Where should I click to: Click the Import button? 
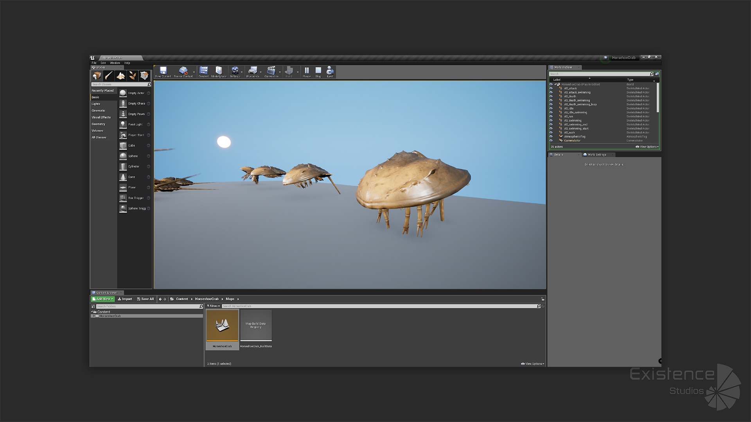click(125, 299)
